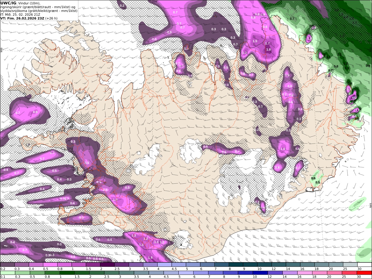This screenshot has height=279, width=372.
Task: Pick upper scale swatch between 3 and 3.5
Action: coord(136,265)
